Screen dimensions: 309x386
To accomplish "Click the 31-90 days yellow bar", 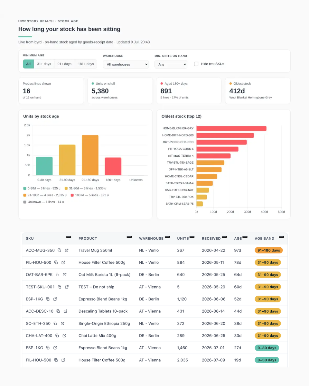I will click(67, 160).
